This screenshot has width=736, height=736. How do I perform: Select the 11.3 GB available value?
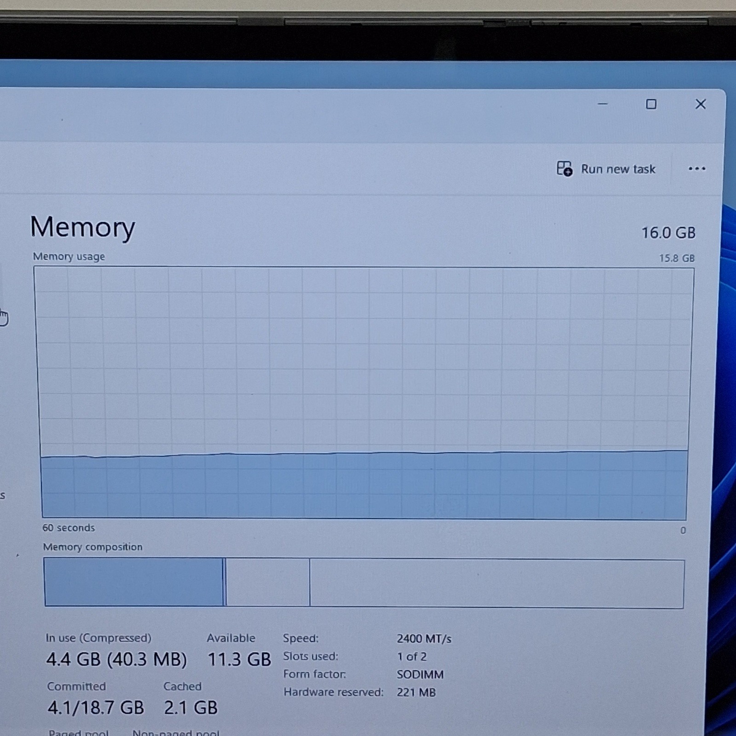point(239,659)
